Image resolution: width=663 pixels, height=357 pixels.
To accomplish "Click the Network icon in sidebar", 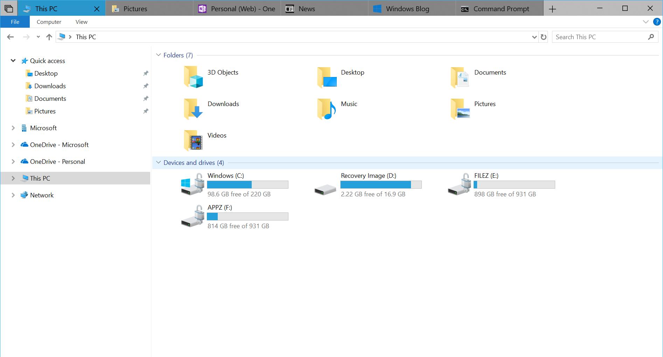I will click(24, 195).
